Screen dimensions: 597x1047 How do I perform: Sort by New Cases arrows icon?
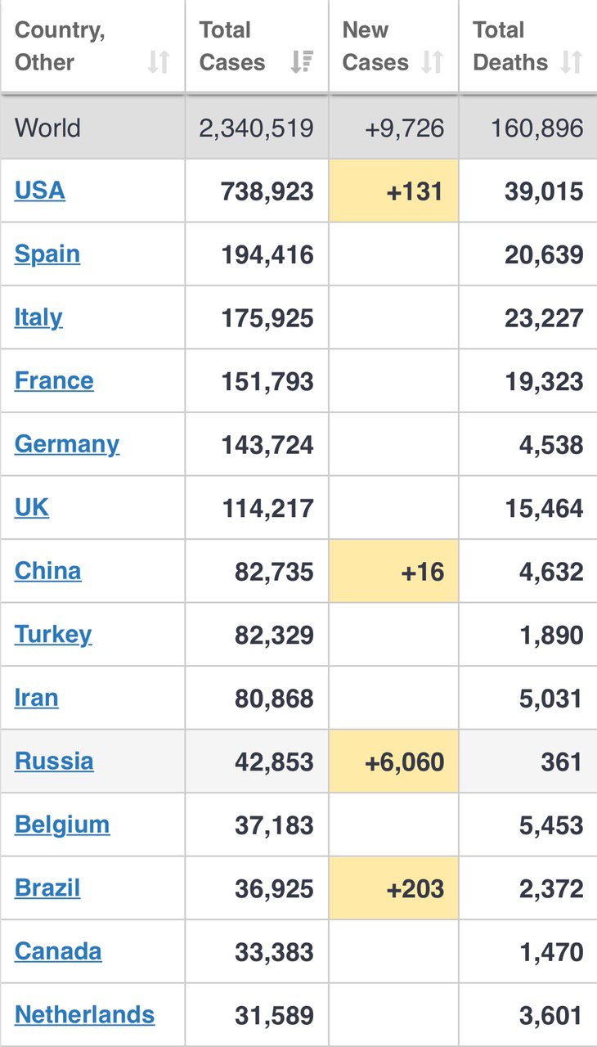click(432, 62)
